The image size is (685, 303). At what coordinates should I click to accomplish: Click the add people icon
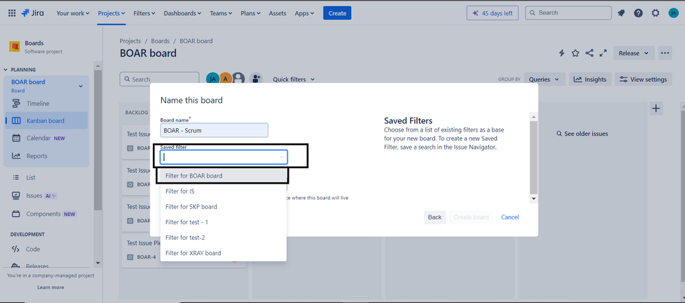256,79
